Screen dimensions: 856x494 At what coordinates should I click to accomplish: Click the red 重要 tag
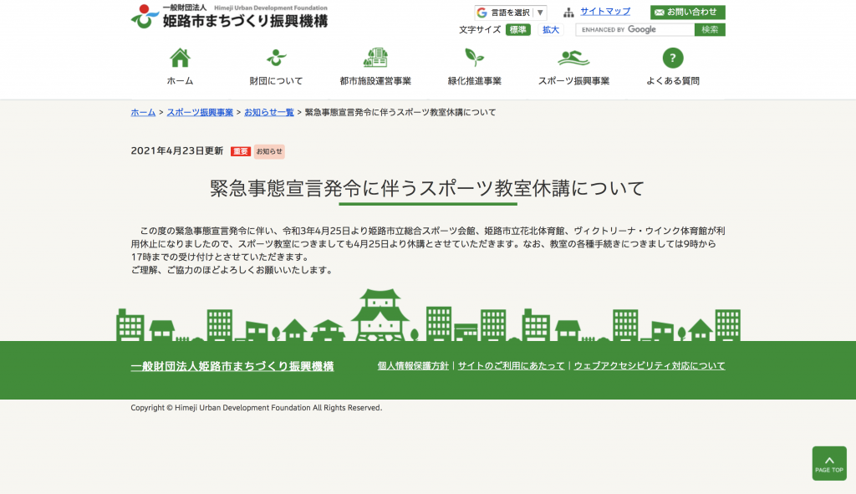pyautogui.click(x=240, y=151)
